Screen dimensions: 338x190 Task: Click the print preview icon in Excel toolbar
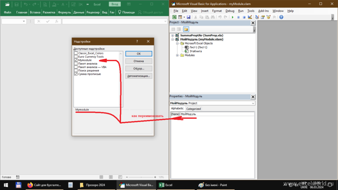45,5
